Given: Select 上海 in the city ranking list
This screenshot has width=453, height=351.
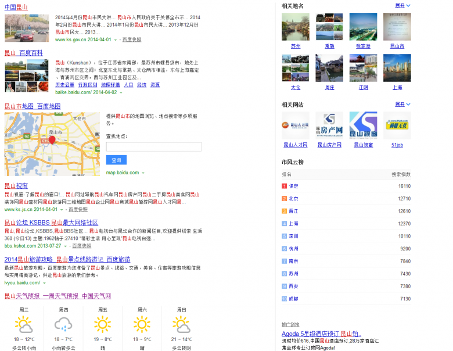Looking at the screenshot, I should pyautogui.click(x=293, y=224).
